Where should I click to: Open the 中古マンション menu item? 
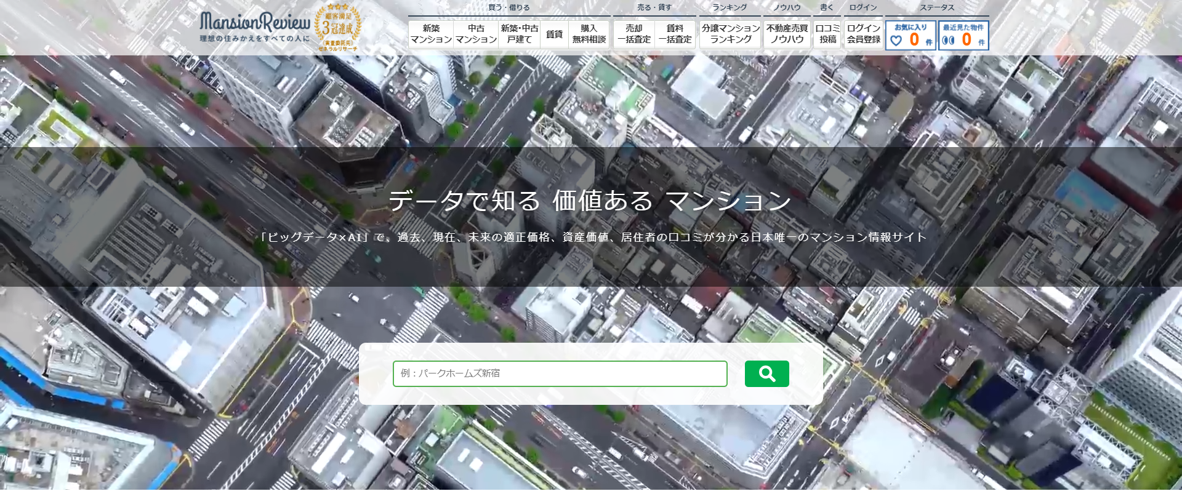[476, 34]
